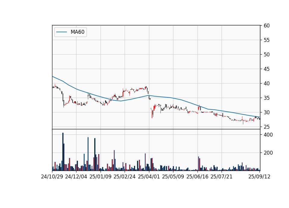Click the volume axis value 200
The width and height of the screenshot is (289, 208).
click(x=268, y=153)
